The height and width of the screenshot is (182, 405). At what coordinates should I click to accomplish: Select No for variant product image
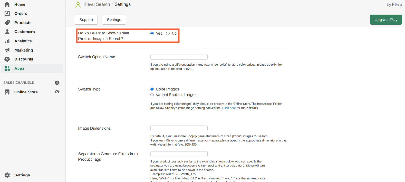(x=168, y=33)
